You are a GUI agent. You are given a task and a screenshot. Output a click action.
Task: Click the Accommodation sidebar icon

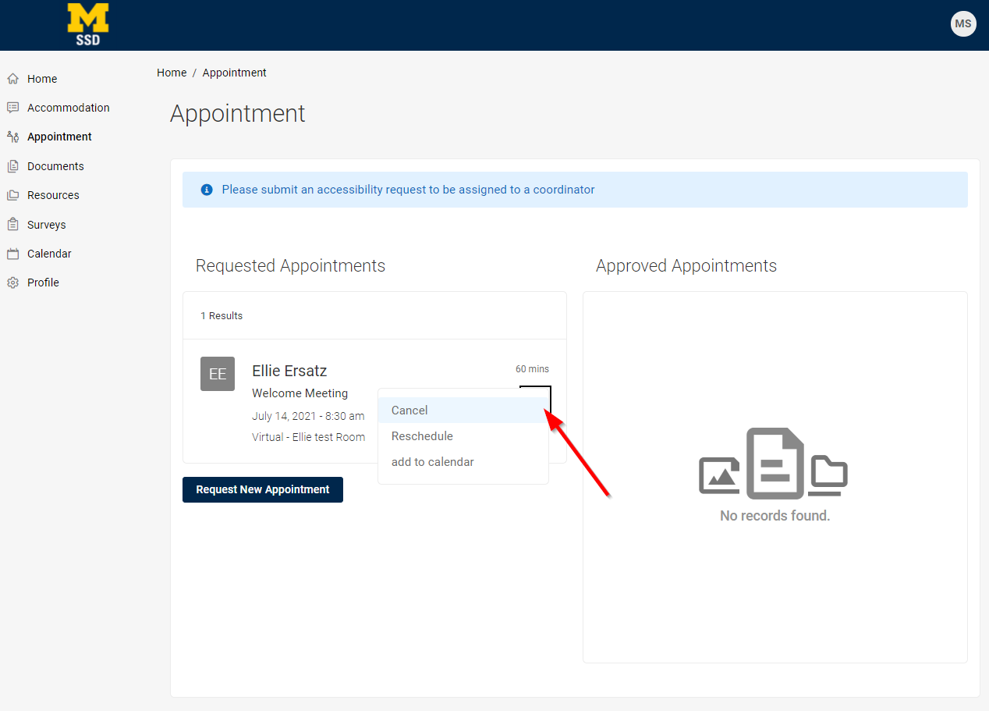pyautogui.click(x=12, y=108)
